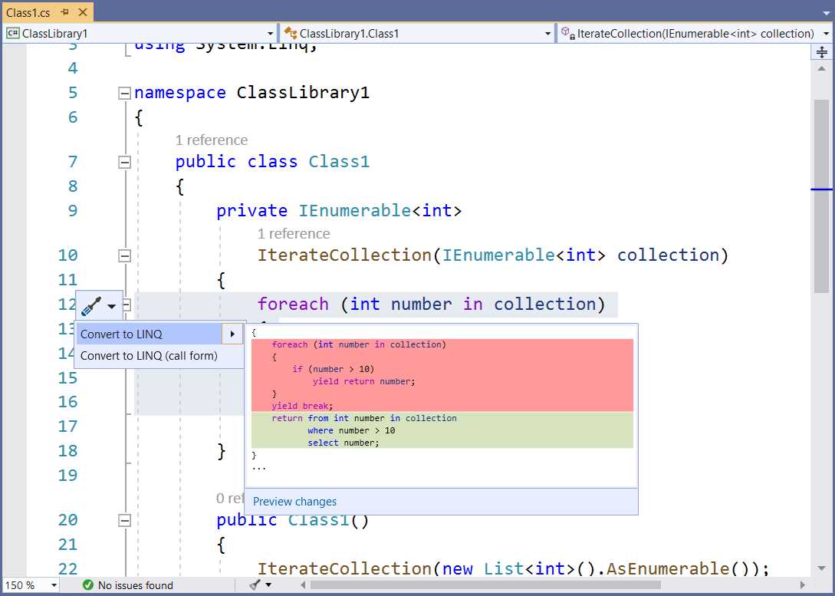This screenshot has height=596, width=835.
Task: Click the 'Preview changes' link
Action: coord(294,501)
